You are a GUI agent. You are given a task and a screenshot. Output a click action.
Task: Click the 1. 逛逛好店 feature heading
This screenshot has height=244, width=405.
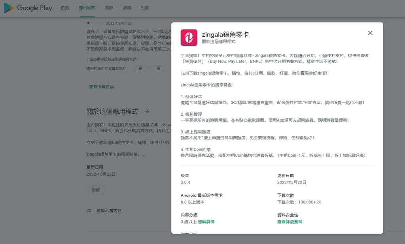pos(191,97)
